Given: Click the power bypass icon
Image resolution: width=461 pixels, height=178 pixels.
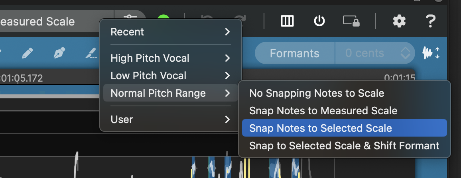Looking at the screenshot, I should (x=319, y=21).
